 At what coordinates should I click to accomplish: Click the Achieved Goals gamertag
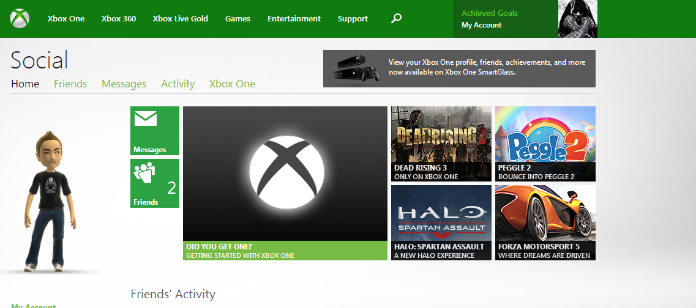490,13
